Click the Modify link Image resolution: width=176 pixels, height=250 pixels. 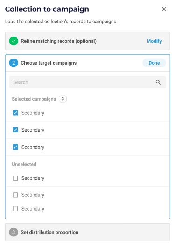coord(154,41)
